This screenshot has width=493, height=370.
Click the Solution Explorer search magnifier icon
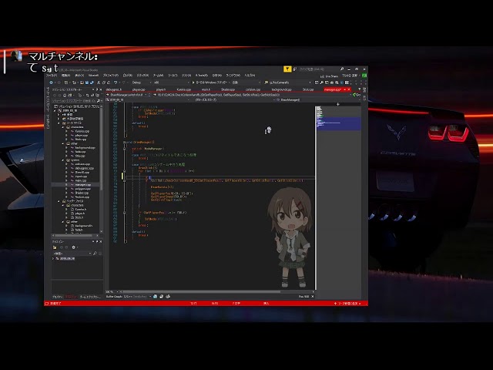pyautogui.click(x=99, y=101)
